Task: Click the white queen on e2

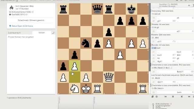Action: tap(109, 77)
